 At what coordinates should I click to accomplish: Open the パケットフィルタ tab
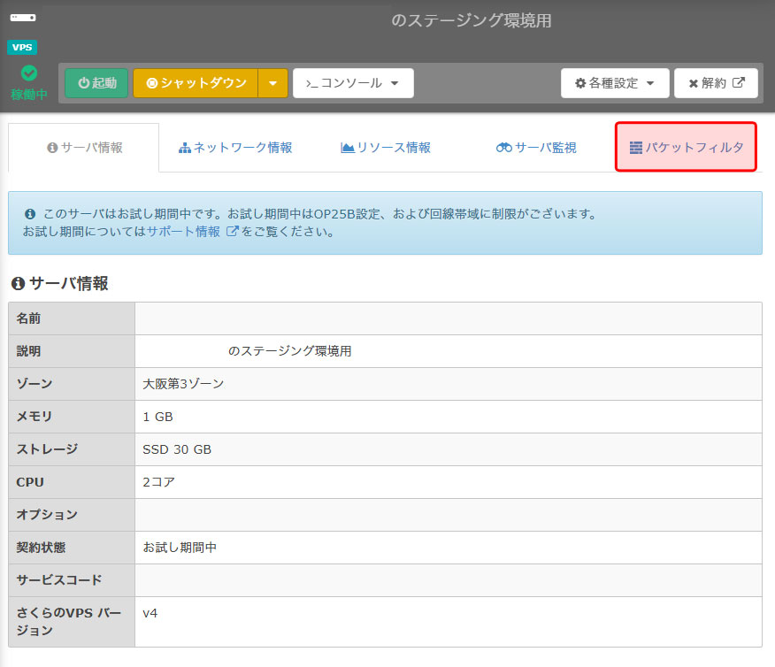pyautogui.click(x=686, y=147)
